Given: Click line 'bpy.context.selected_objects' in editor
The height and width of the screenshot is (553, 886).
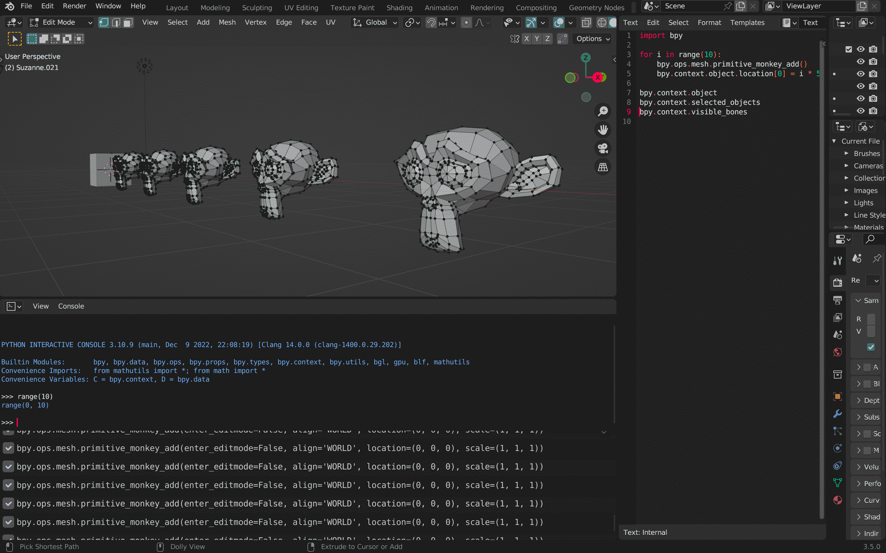Looking at the screenshot, I should click(x=700, y=102).
